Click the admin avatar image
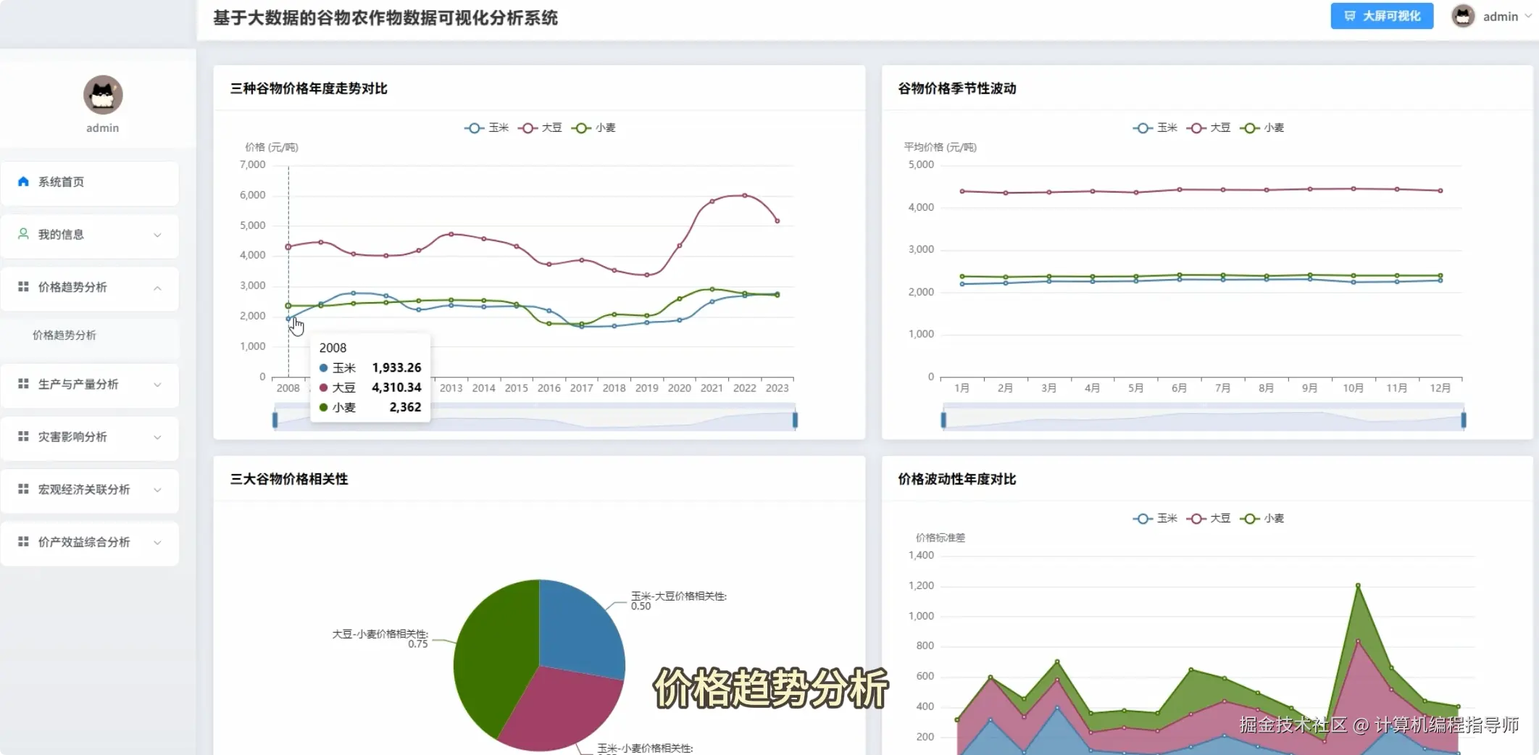This screenshot has width=1539, height=755. click(1463, 15)
